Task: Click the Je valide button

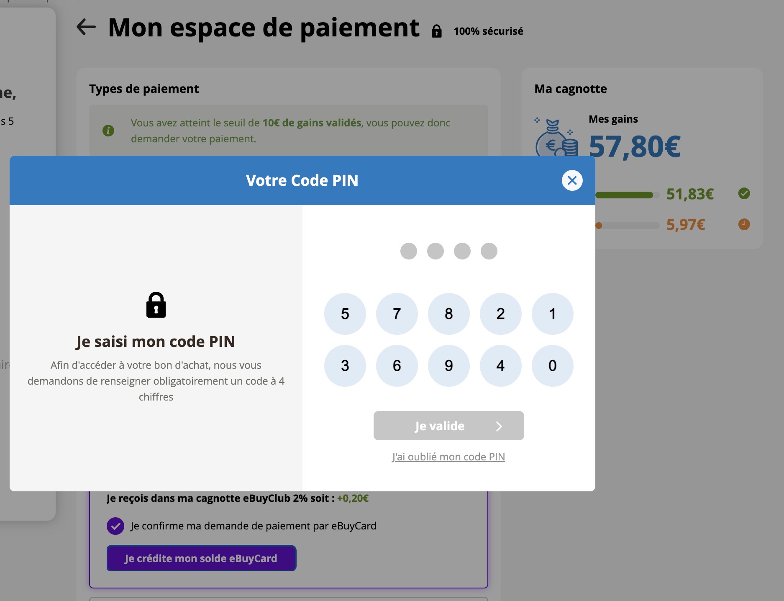Action: pyautogui.click(x=448, y=426)
